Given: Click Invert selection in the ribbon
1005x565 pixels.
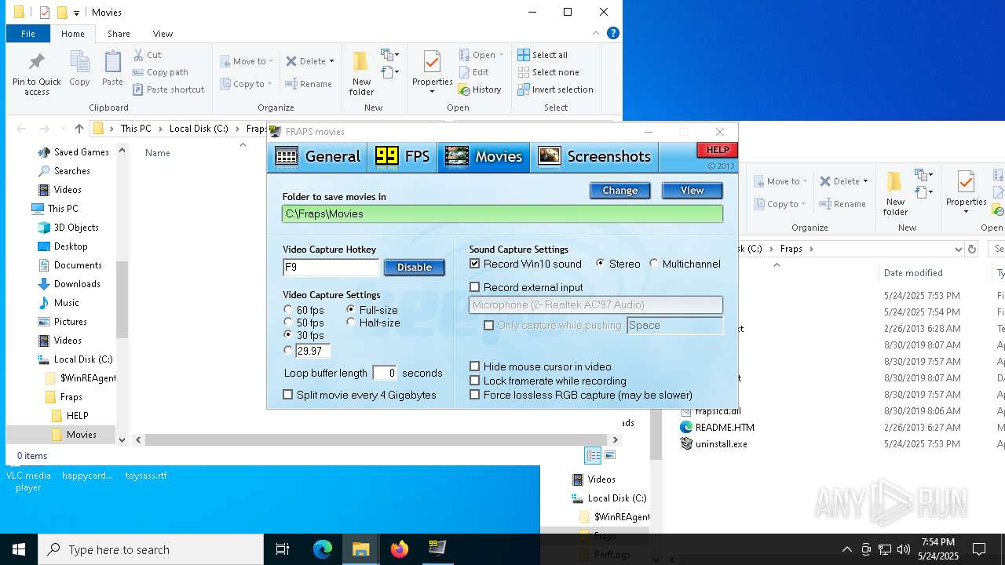Looking at the screenshot, I should coord(555,89).
